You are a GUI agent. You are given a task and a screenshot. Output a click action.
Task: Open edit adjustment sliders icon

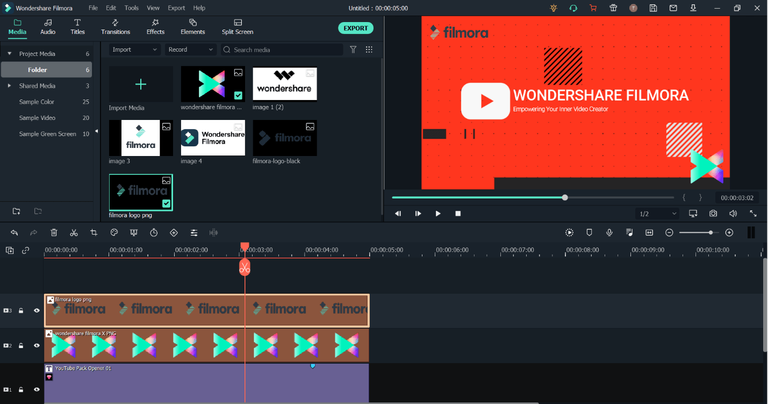(194, 232)
